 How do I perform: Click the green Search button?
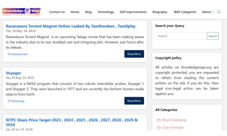pos(213,36)
